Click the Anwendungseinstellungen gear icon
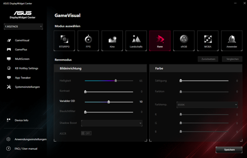 [8, 139]
